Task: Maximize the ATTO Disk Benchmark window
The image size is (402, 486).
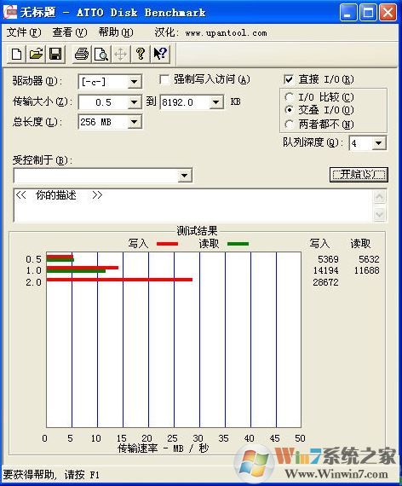Action: pos(368,13)
